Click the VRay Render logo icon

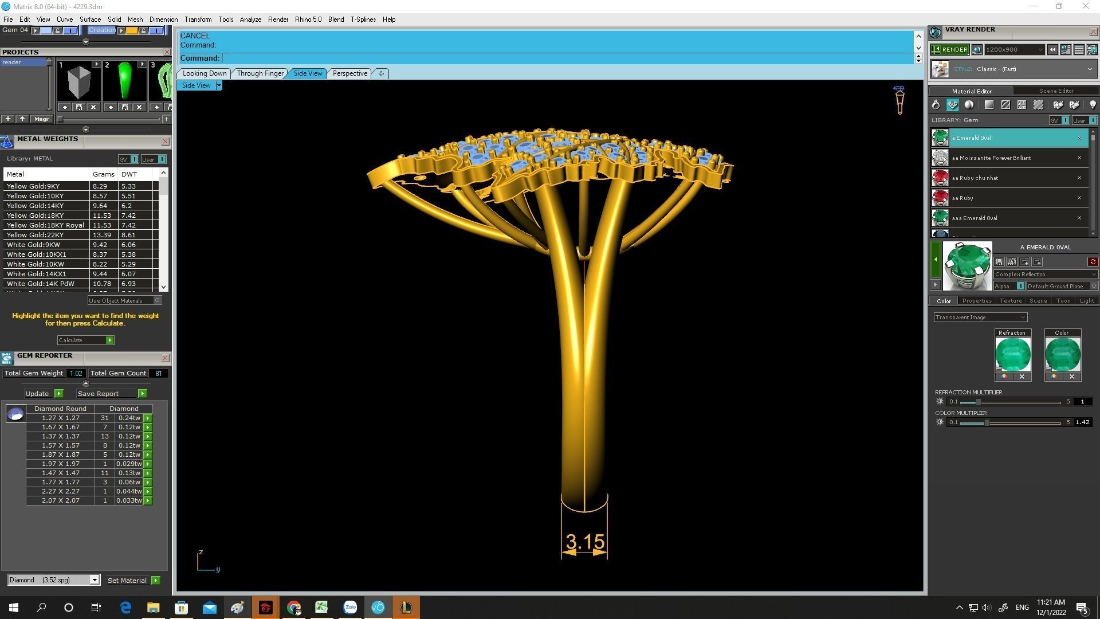click(935, 32)
